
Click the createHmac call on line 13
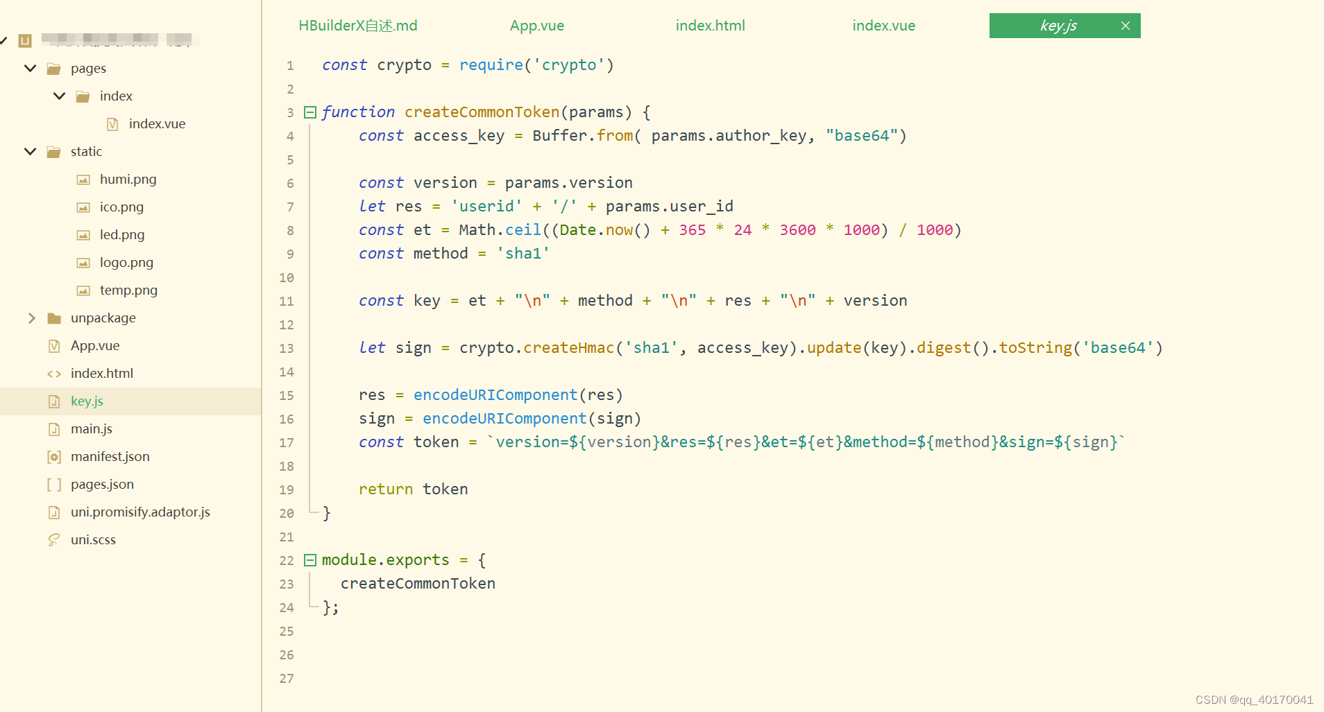click(568, 347)
